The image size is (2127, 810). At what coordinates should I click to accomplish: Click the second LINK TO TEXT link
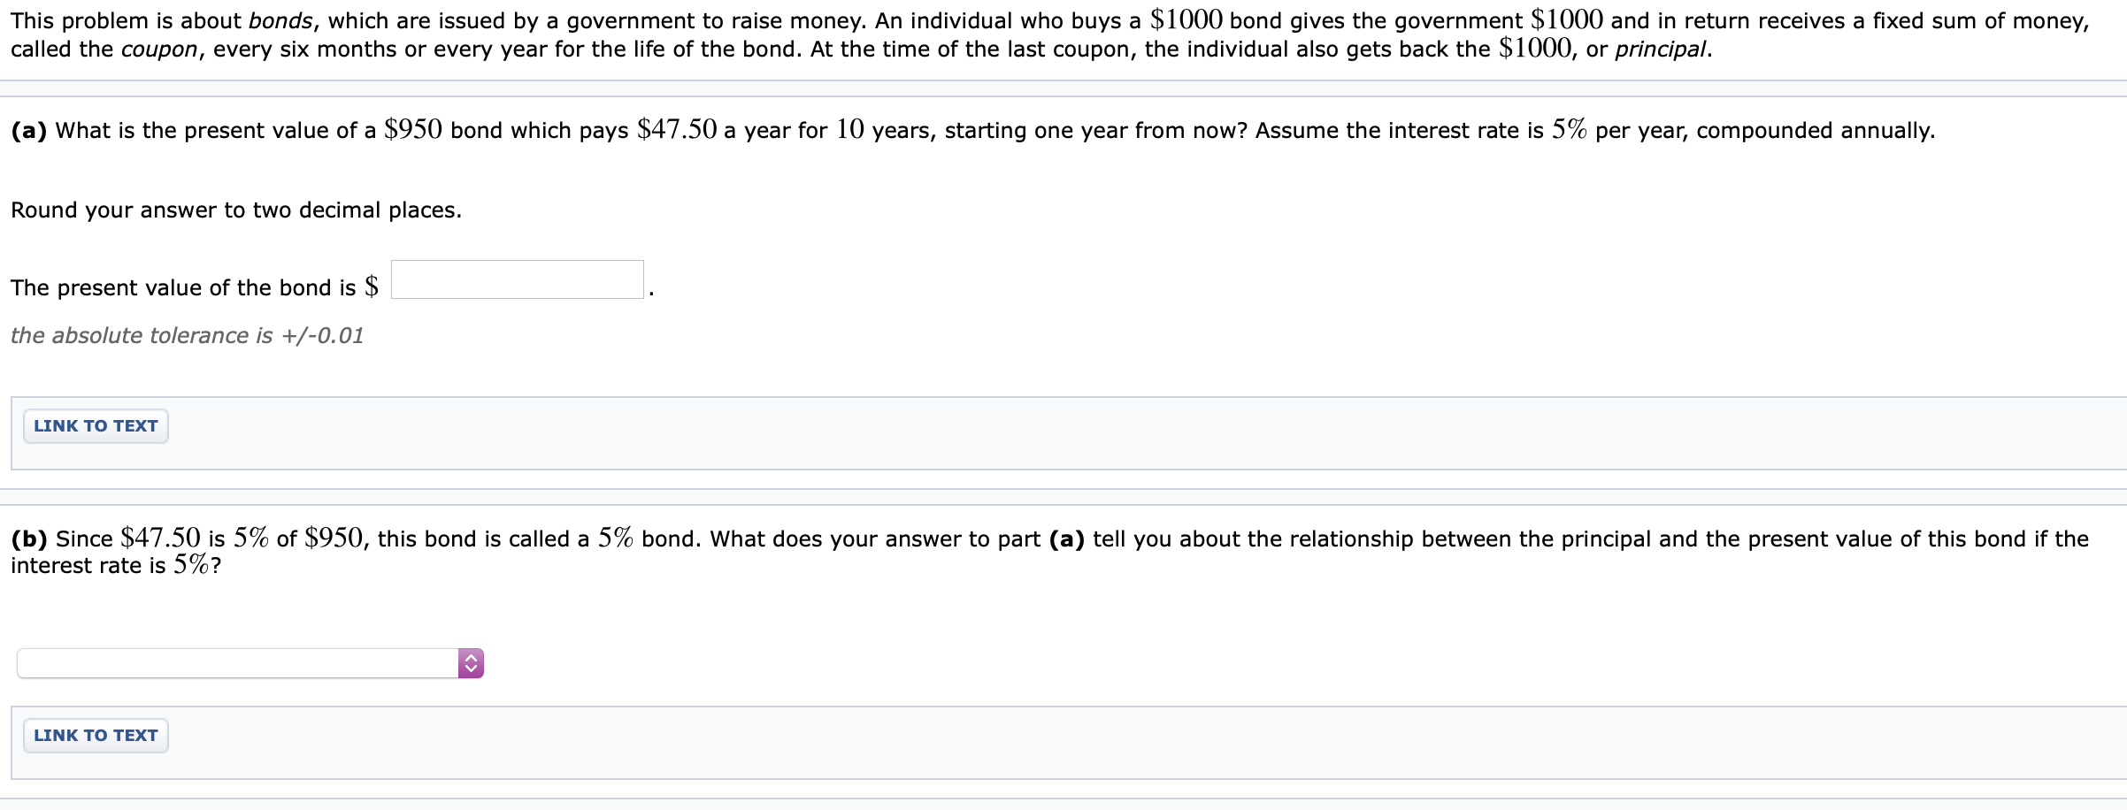tap(95, 735)
